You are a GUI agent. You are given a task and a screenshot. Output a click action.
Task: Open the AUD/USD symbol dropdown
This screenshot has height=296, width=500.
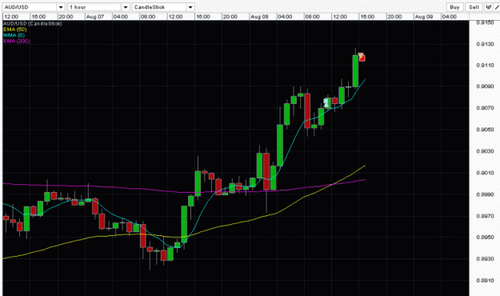pos(34,7)
